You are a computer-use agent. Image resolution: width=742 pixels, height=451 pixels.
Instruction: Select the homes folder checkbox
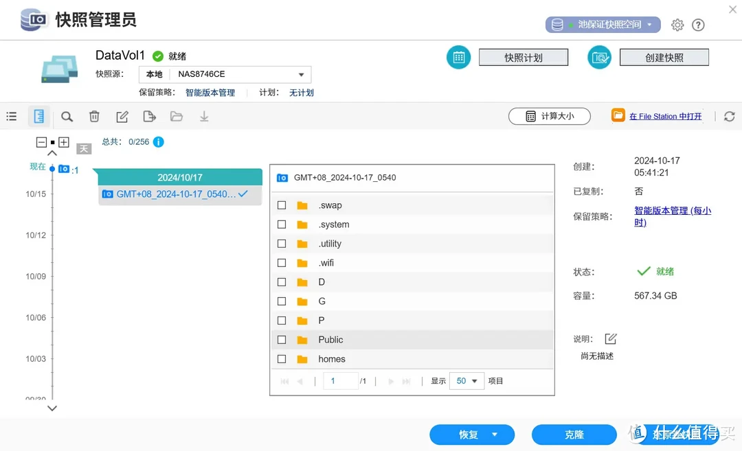pyautogui.click(x=282, y=359)
